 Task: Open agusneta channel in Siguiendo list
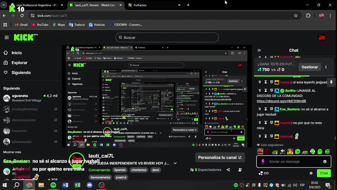pos(30,98)
